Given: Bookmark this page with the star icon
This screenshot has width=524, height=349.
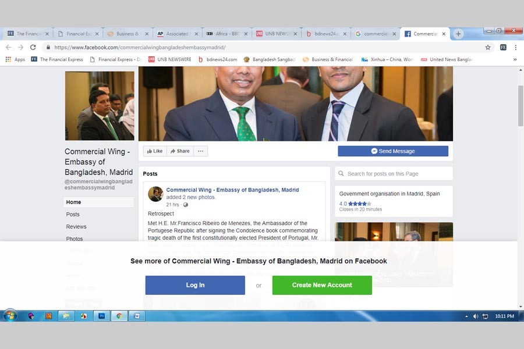Looking at the screenshot, I should pyautogui.click(x=488, y=47).
